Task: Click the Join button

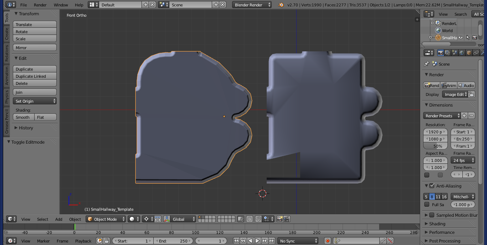Action: 35,92
